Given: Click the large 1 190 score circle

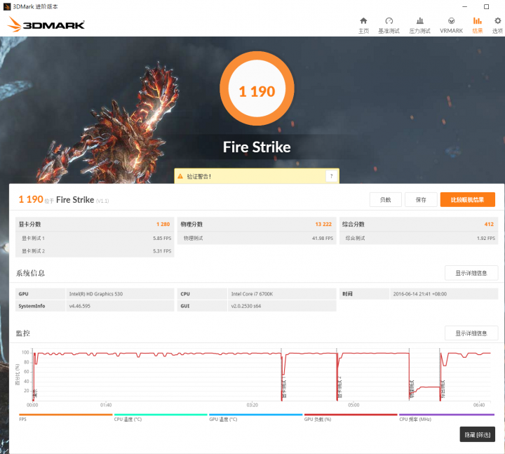Looking at the screenshot, I should (x=257, y=88).
